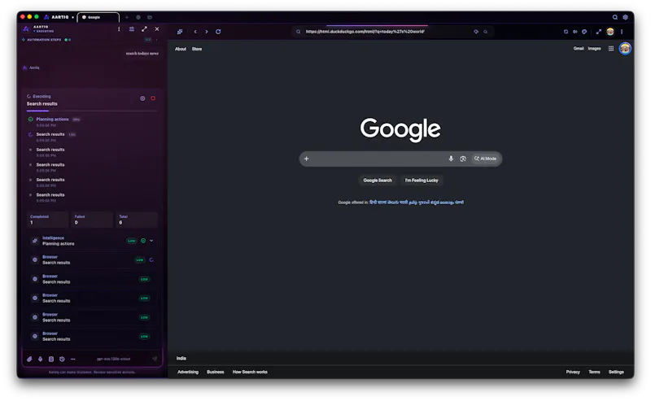Expand the Intelligence Planning actions row
The width and height of the screenshot is (651, 401).
[x=151, y=241]
